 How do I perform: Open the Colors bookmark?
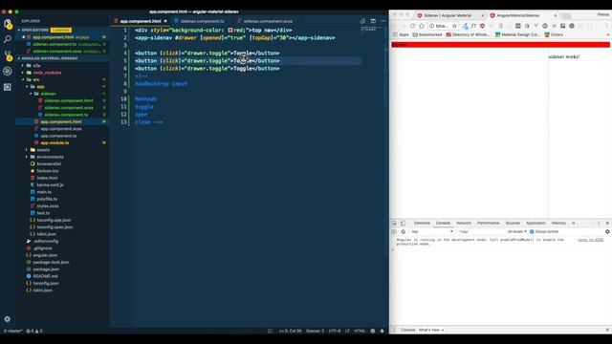tap(554, 34)
